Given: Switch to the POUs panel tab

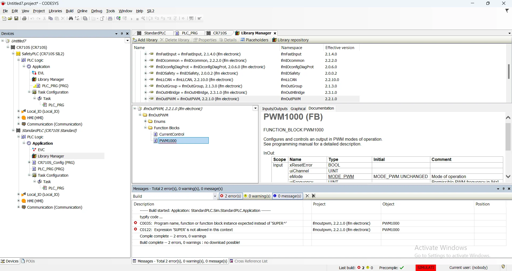Looking at the screenshot, I should (28, 261).
